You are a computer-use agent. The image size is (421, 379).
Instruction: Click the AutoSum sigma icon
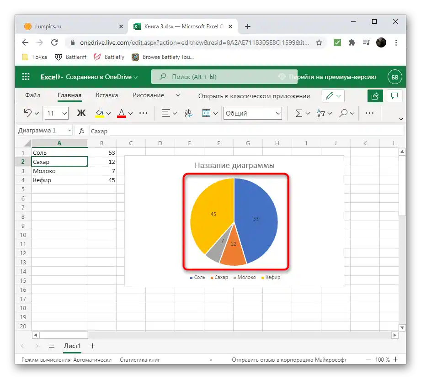(299, 113)
